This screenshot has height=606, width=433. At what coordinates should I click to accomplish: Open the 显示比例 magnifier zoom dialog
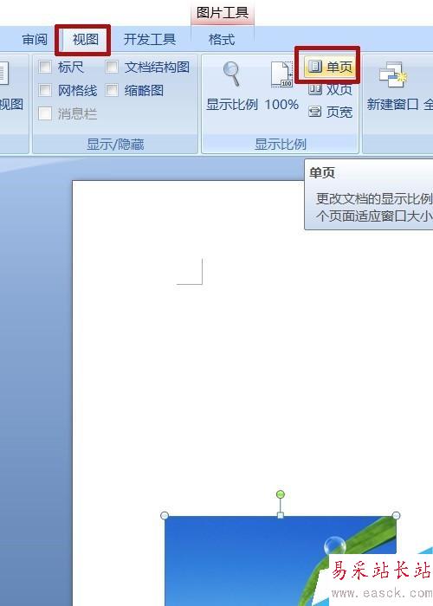click(232, 86)
